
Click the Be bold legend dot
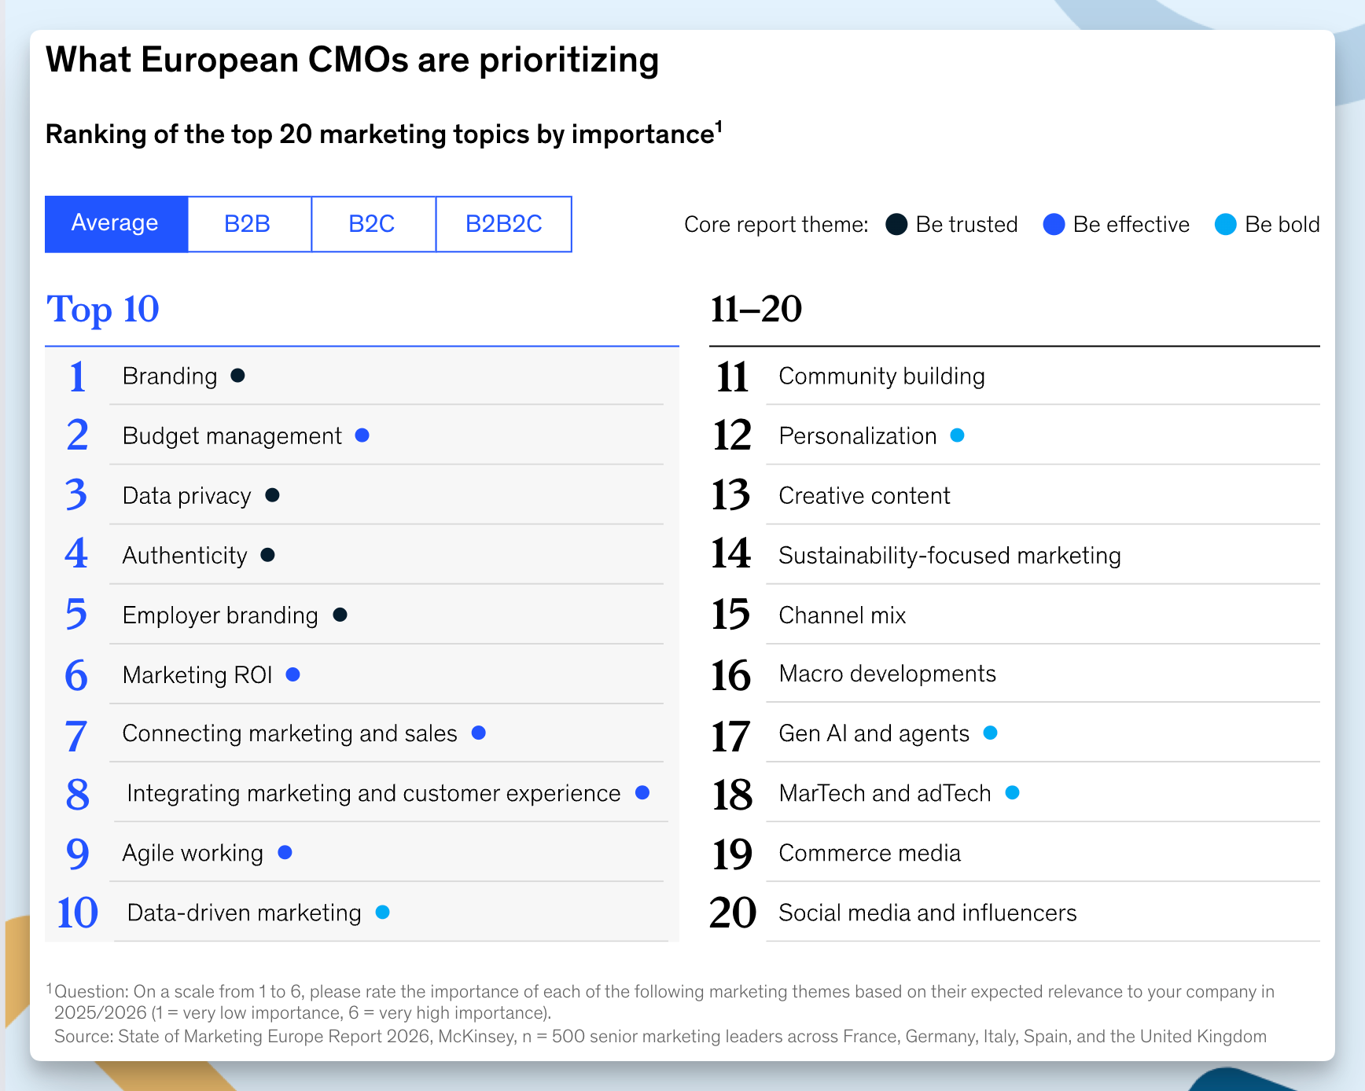[x=1225, y=225]
